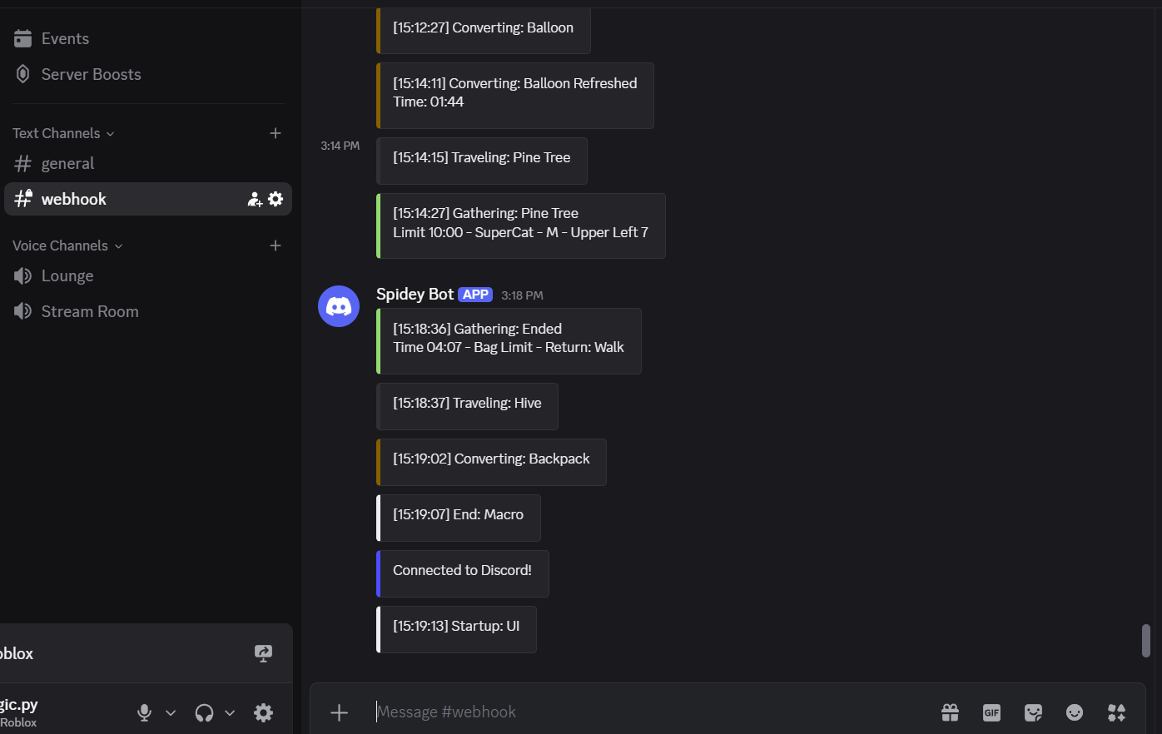Open the emoji picker
1162x734 pixels.
[x=1075, y=712]
